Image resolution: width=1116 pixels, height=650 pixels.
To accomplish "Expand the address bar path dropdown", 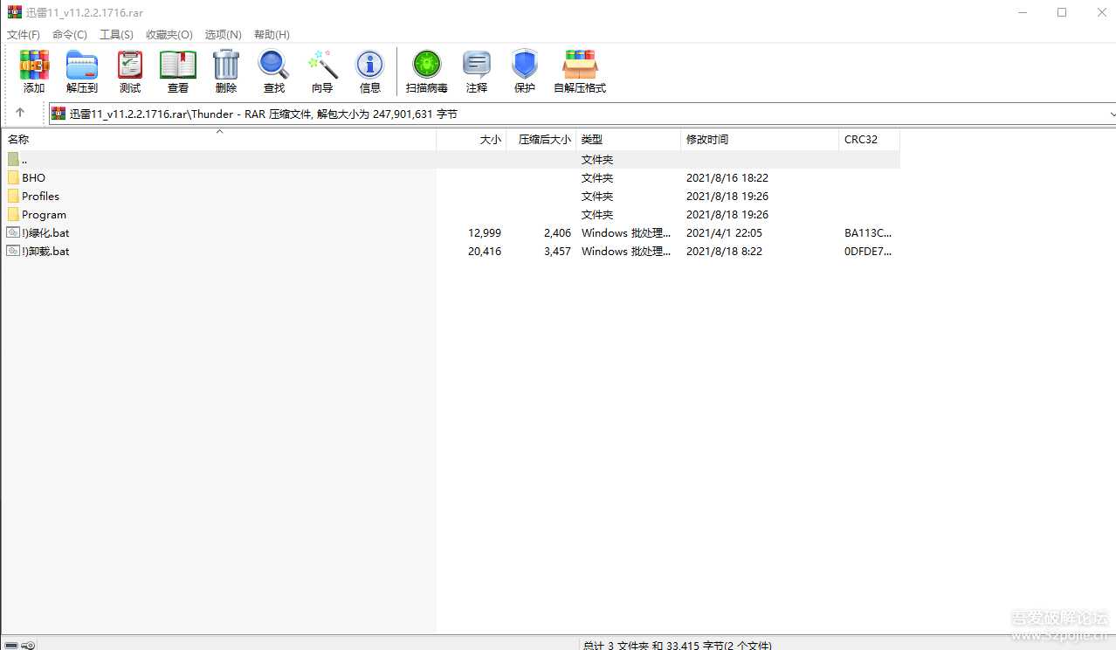I will tap(1111, 114).
